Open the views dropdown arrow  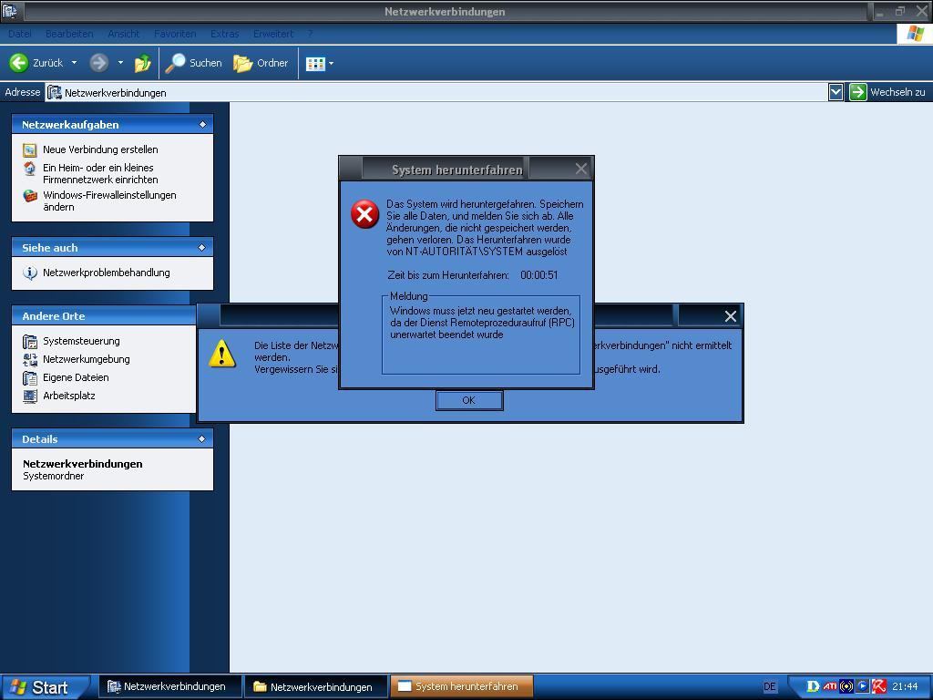coord(331,63)
